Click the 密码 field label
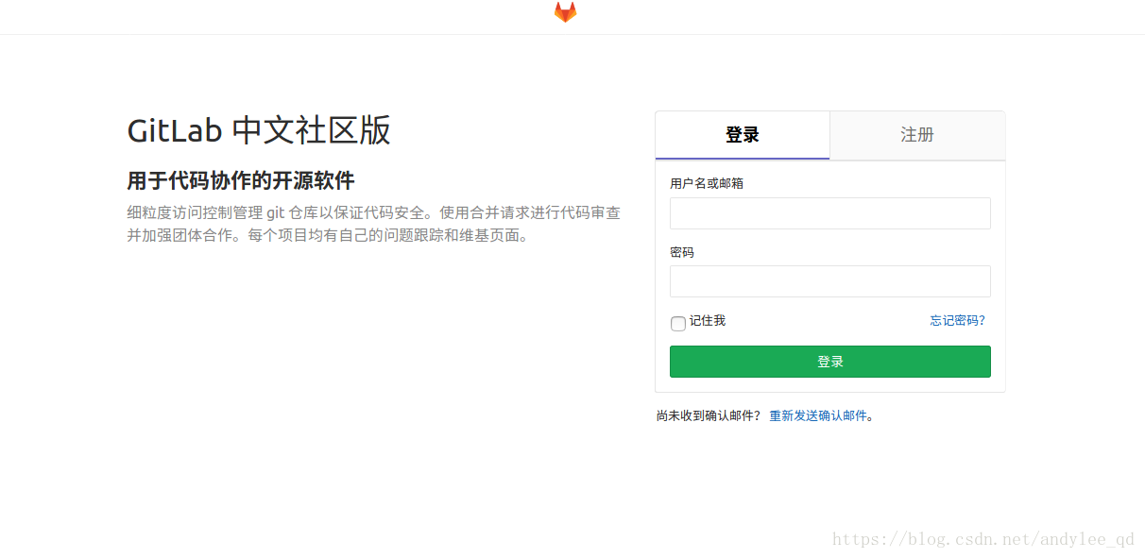This screenshot has height=558, width=1145. pyautogui.click(x=682, y=252)
